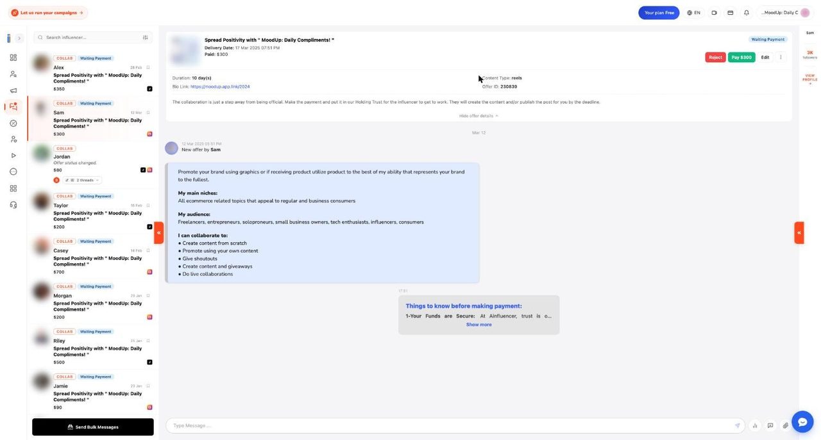Bookmark Taylor's conversation
Image resolution: width=821 pixels, height=440 pixels.
point(148,206)
